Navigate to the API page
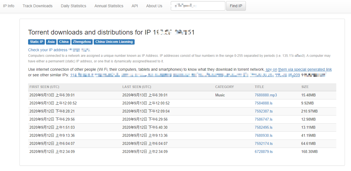351x171 pixels. tap(135, 6)
